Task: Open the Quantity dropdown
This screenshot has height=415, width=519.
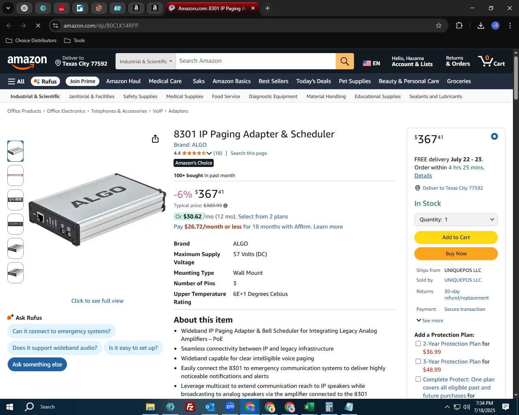Action: (x=456, y=220)
